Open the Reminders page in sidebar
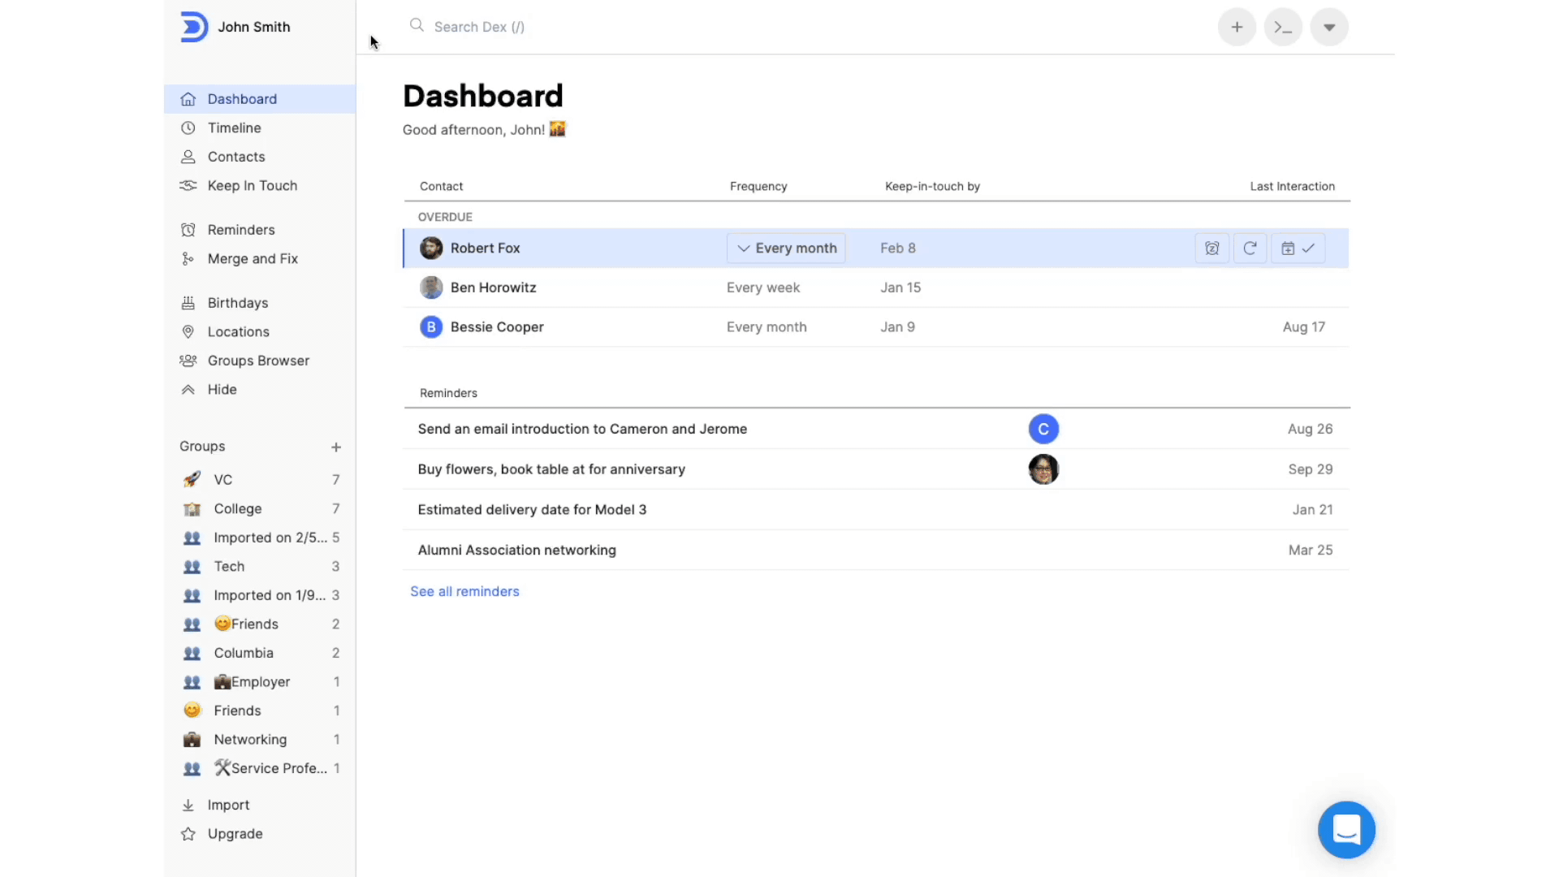Screen dimensions: 1559x877 [x=240, y=230]
